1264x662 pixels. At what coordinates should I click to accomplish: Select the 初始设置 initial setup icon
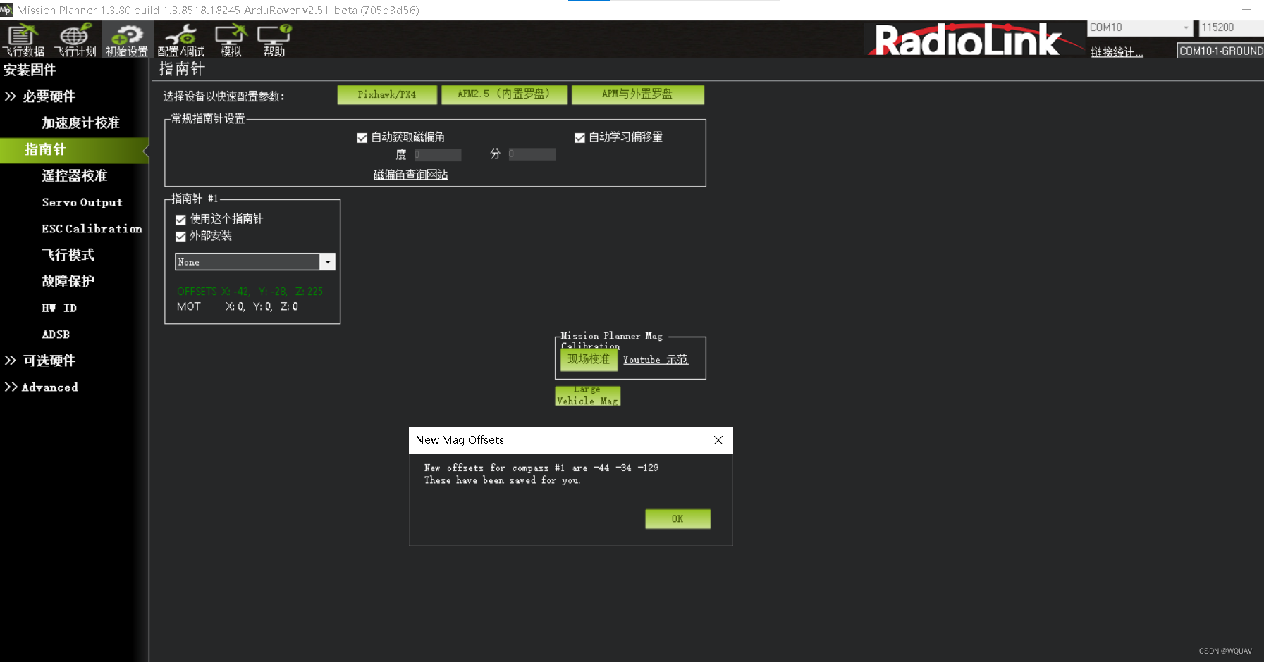coord(127,40)
